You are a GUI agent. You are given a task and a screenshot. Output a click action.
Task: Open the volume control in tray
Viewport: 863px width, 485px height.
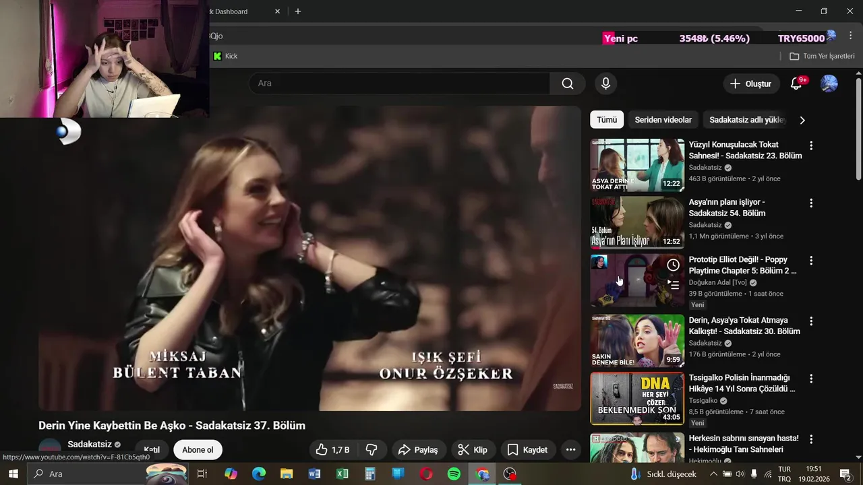(740, 474)
